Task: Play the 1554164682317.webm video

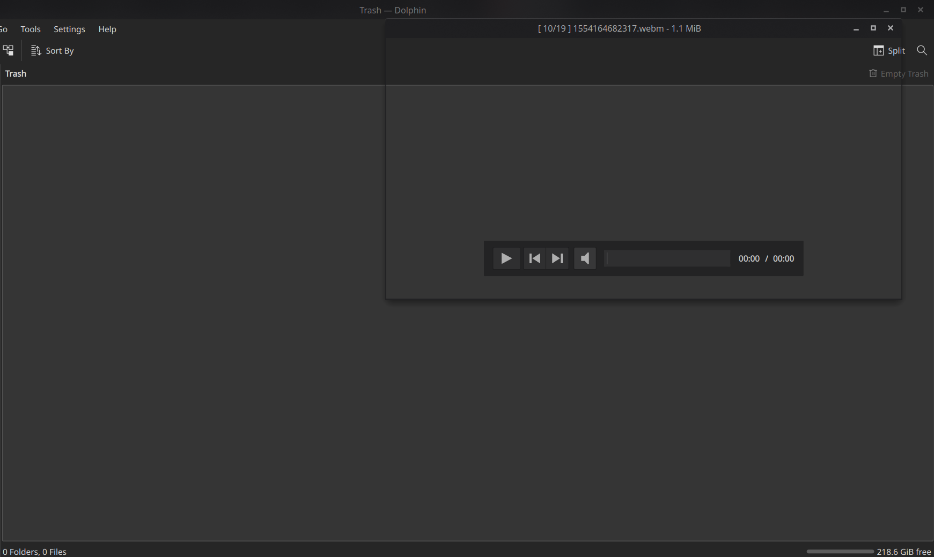Action: [506, 258]
